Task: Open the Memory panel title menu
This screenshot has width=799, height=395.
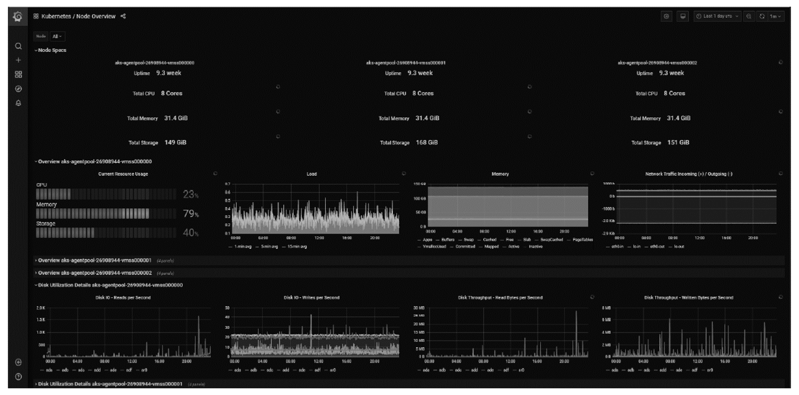Action: [500, 174]
